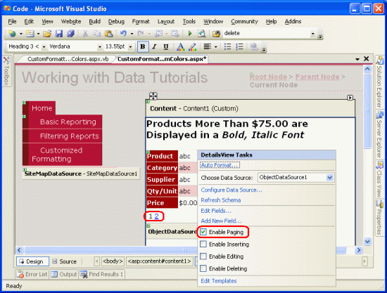The image size is (387, 293).
Task: Click the Undo arrow icon
Action: tap(123, 33)
